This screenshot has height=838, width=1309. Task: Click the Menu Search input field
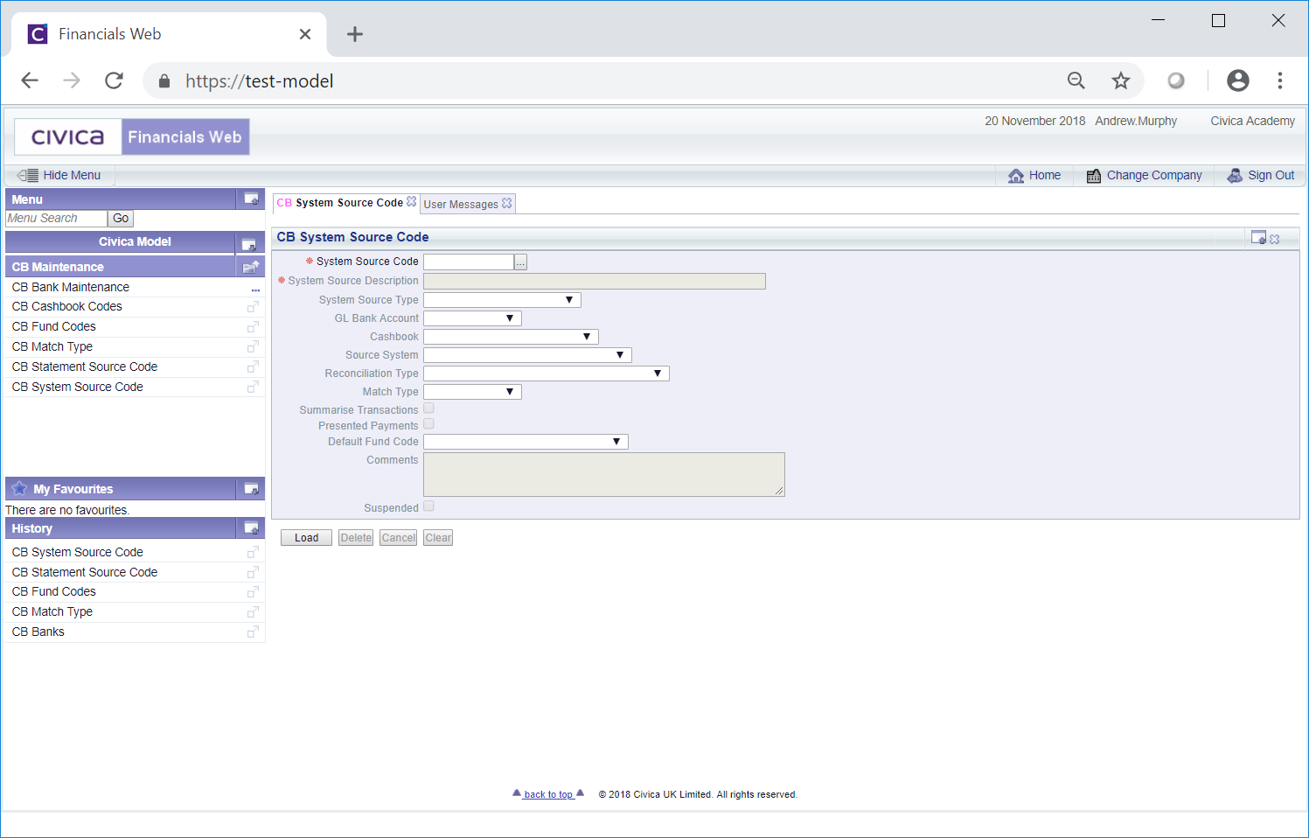pos(56,219)
